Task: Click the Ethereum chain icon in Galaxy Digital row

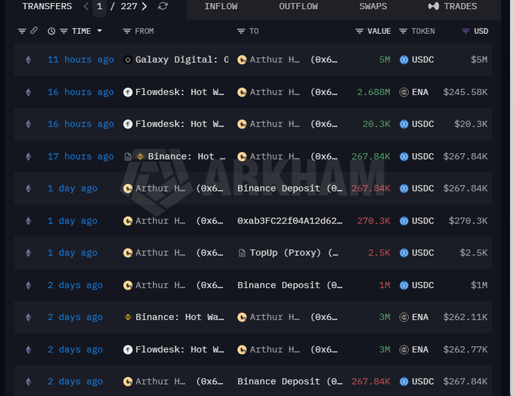Action: pos(29,60)
